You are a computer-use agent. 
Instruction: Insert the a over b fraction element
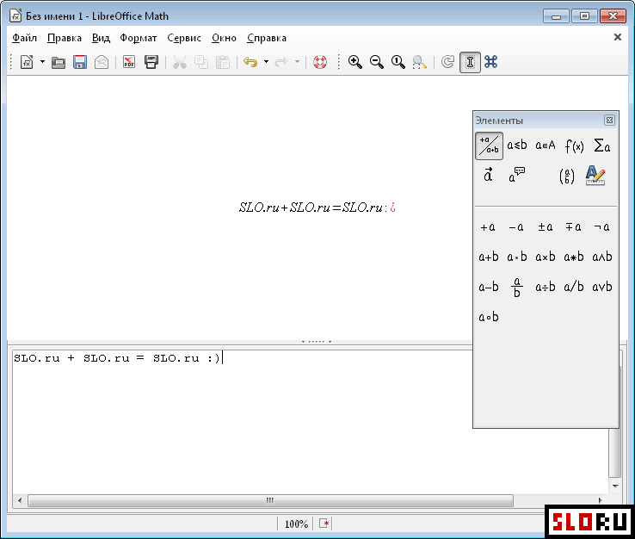[517, 288]
